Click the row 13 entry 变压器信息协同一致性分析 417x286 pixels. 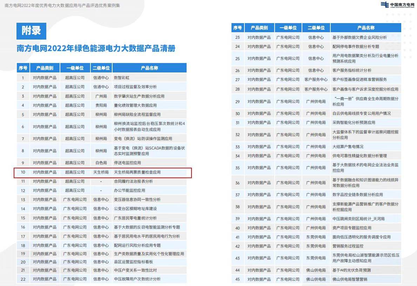tap(137, 200)
